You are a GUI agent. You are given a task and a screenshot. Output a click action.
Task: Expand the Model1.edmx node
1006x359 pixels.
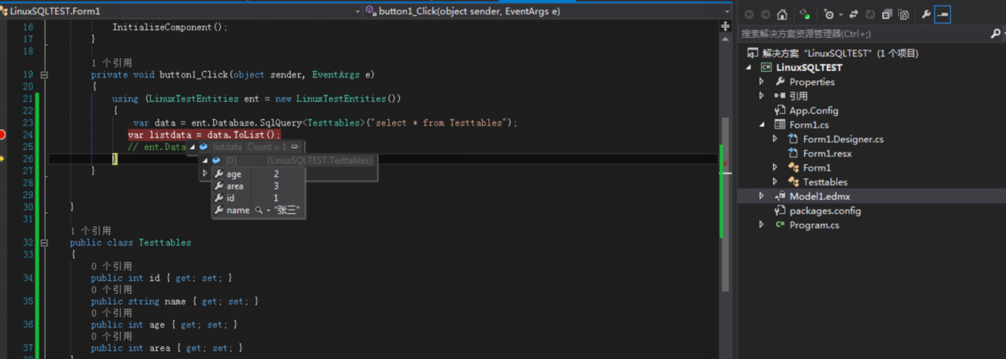click(x=761, y=196)
